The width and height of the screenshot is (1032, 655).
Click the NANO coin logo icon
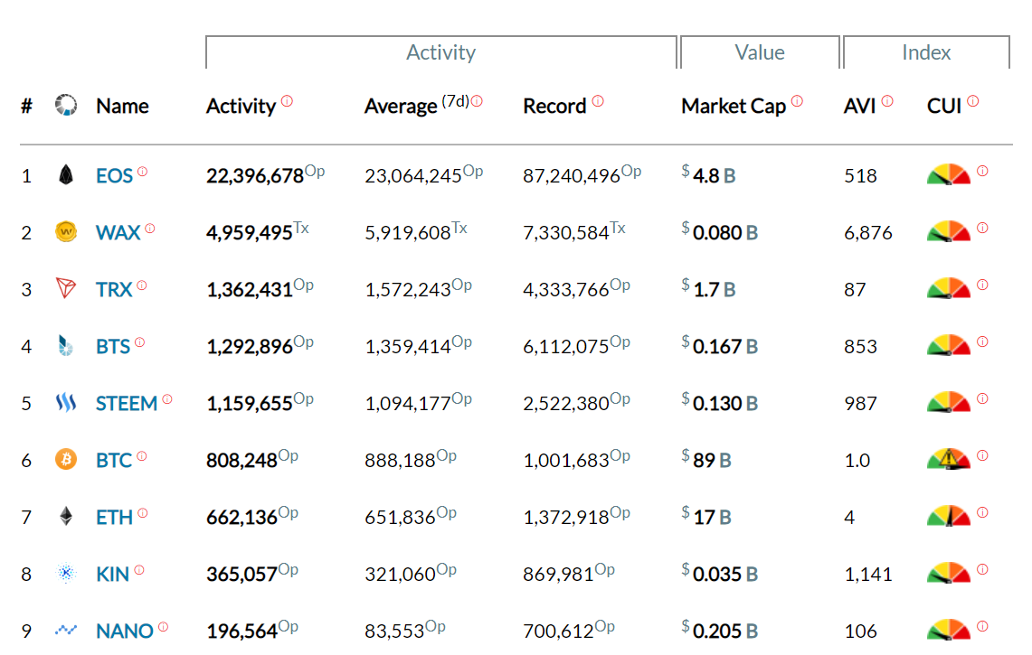tap(65, 631)
